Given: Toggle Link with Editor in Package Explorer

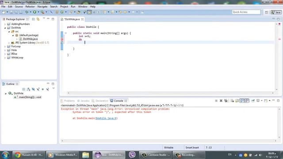Looking at the screenshot, I should [38, 19].
